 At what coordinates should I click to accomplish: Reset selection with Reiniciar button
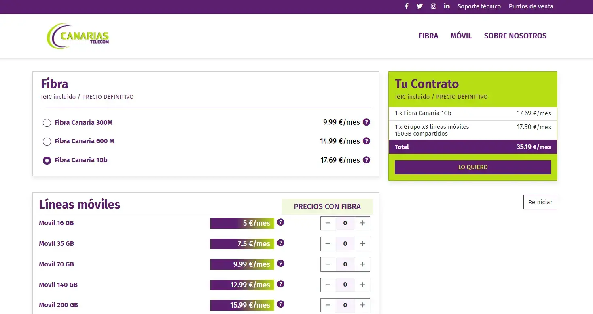[540, 202]
